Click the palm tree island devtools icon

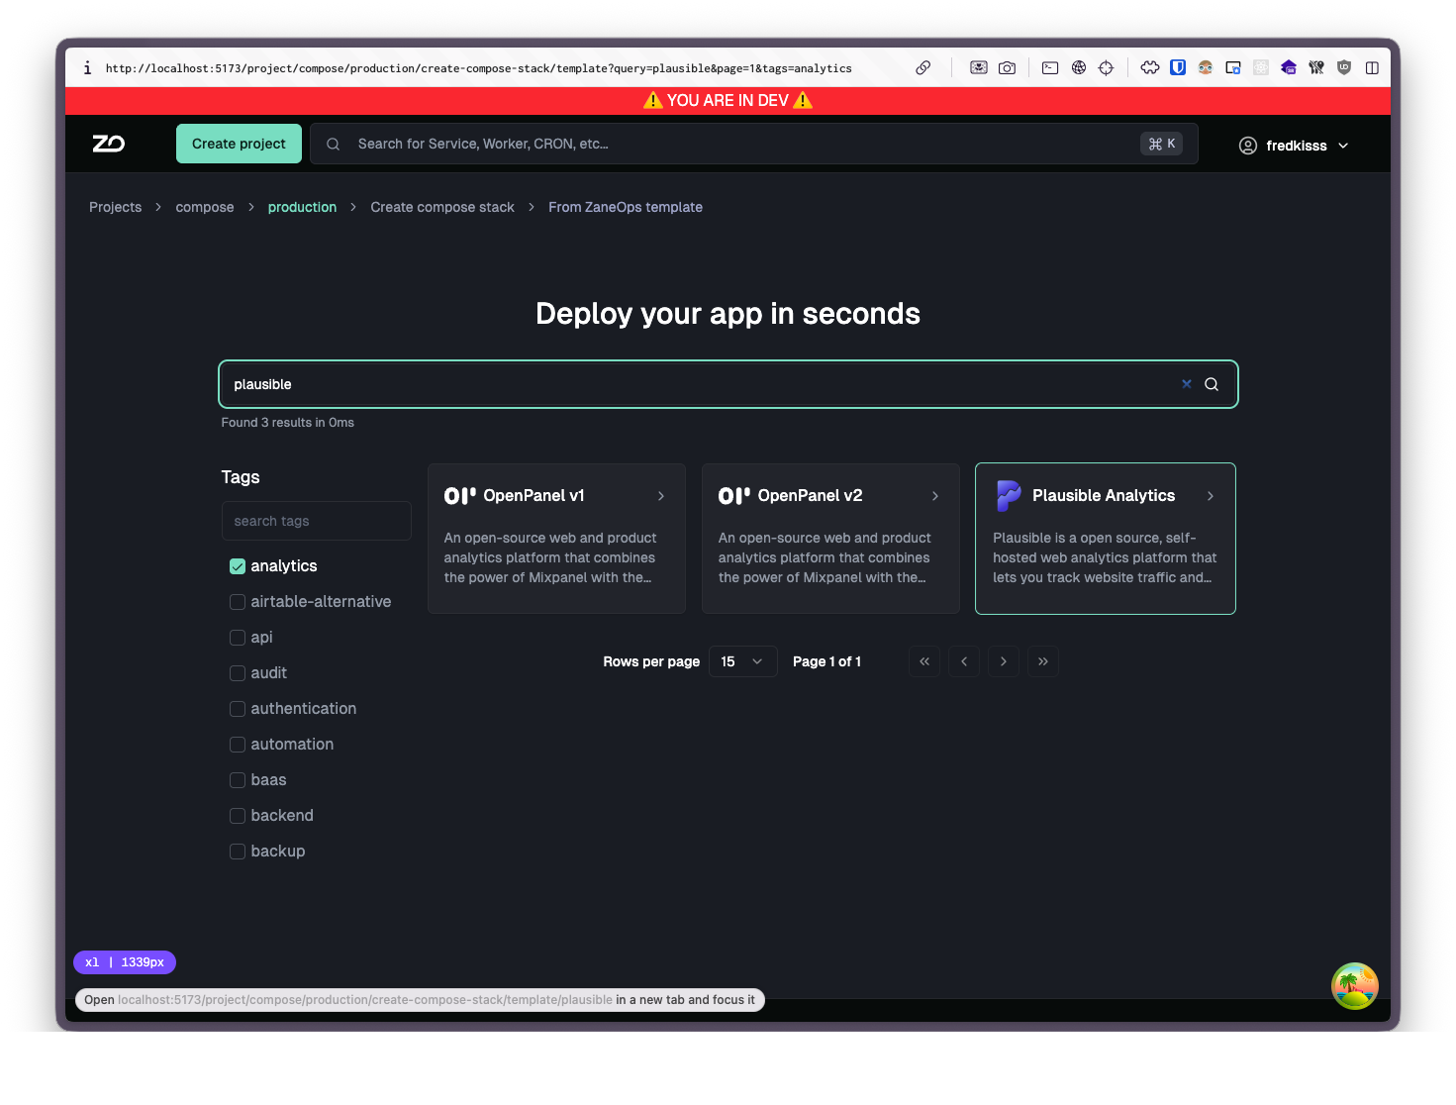pyautogui.click(x=1355, y=986)
